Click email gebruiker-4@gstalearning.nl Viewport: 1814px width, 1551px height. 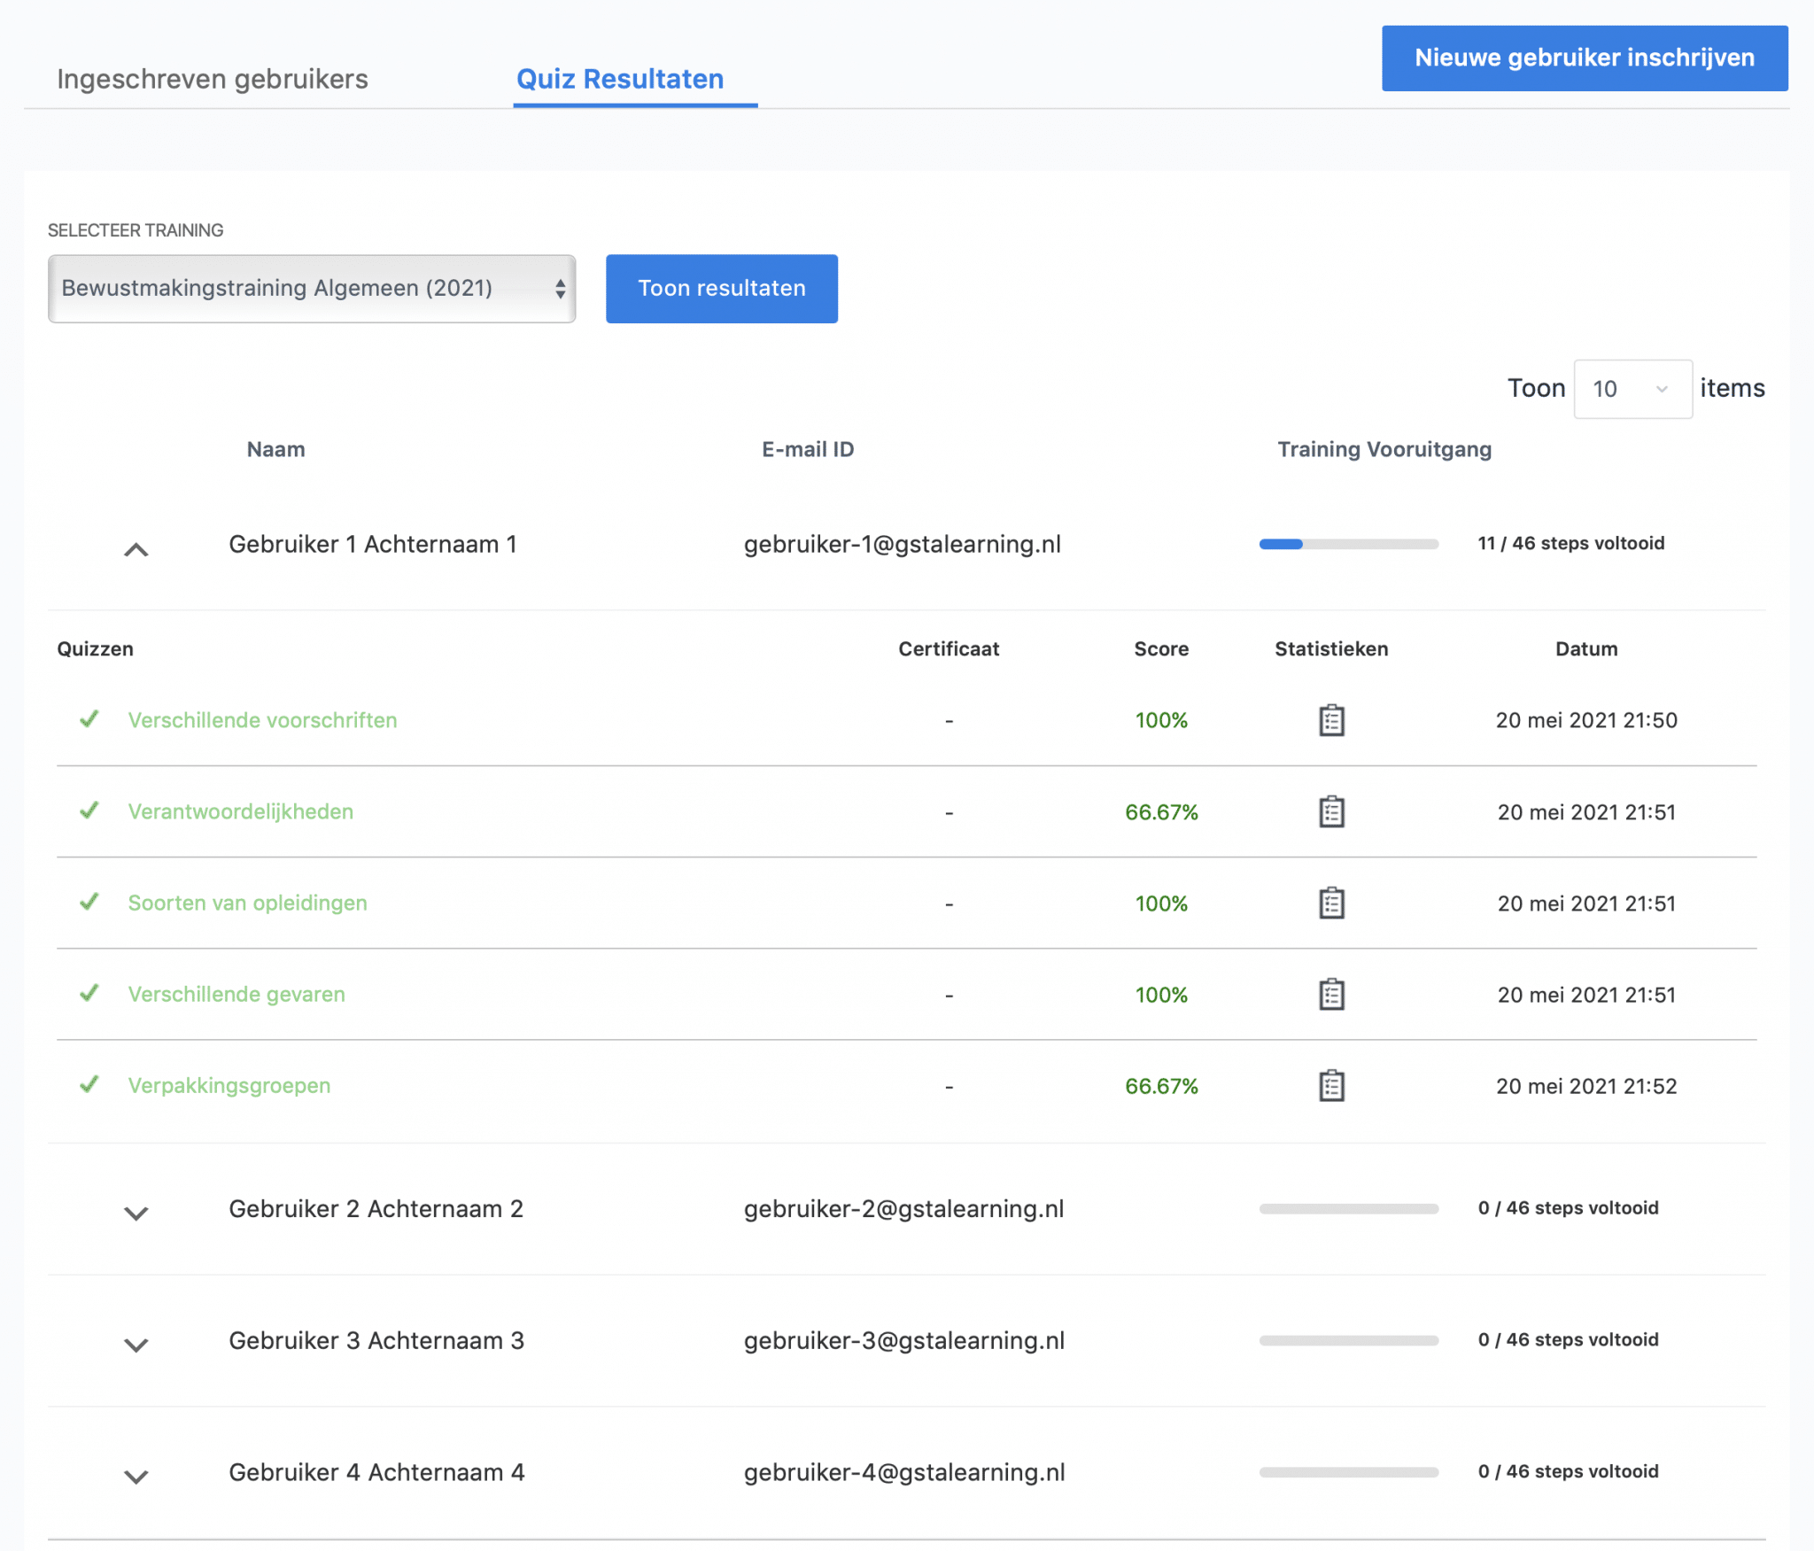pyautogui.click(x=904, y=1472)
